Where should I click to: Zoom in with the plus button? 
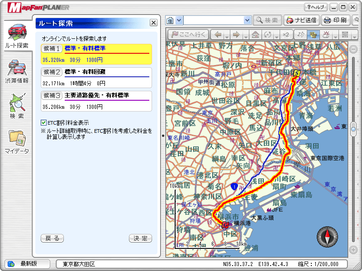(x=353, y=250)
